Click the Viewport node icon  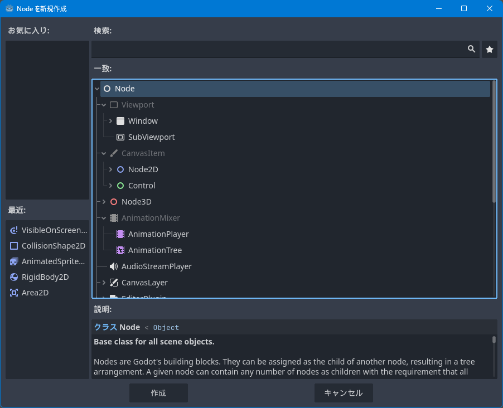click(114, 105)
